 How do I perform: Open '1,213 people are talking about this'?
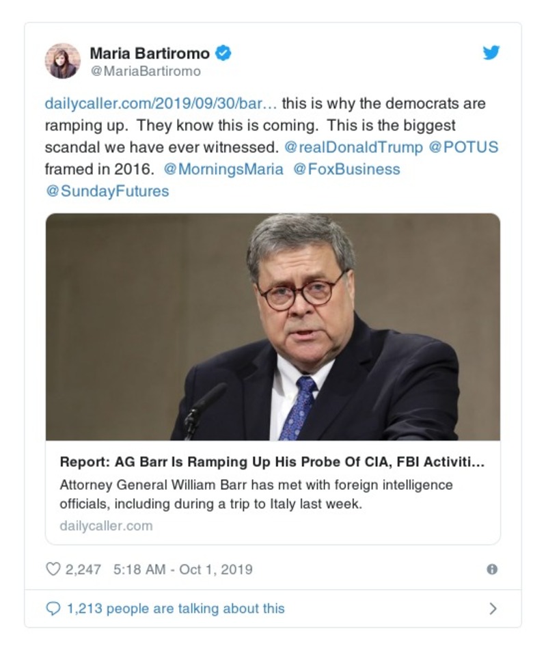coord(175,608)
